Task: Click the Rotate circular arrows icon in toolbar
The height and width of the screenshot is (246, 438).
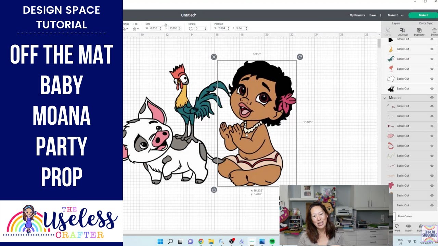Action: pos(191,29)
